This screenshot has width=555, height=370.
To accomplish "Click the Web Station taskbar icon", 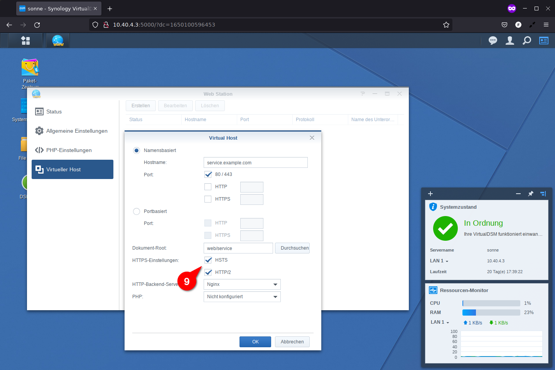I will (58, 41).
